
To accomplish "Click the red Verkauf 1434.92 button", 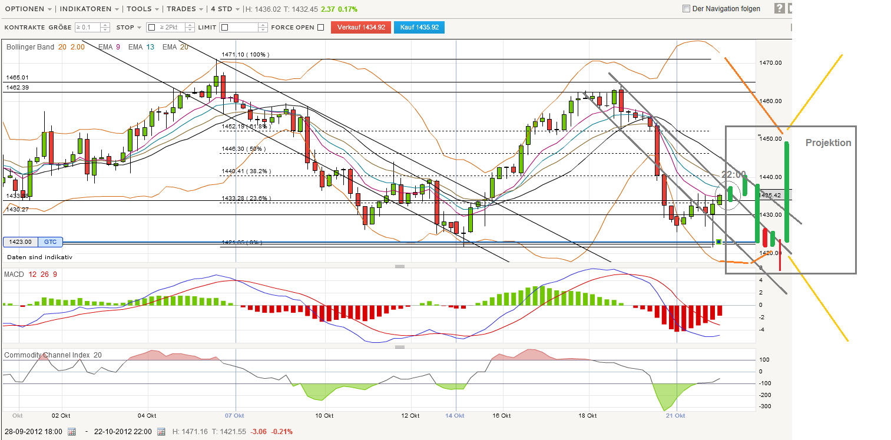I will pyautogui.click(x=361, y=27).
